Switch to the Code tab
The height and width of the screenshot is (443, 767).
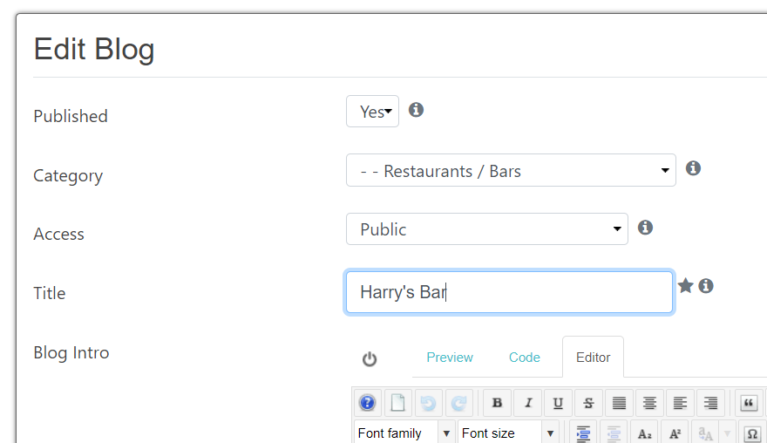[525, 358]
